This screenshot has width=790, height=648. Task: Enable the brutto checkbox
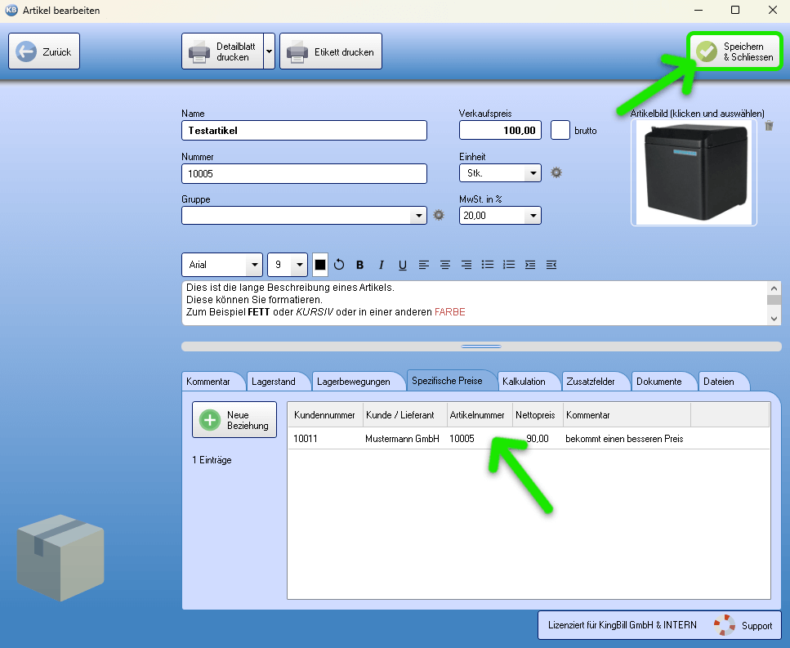coord(560,130)
